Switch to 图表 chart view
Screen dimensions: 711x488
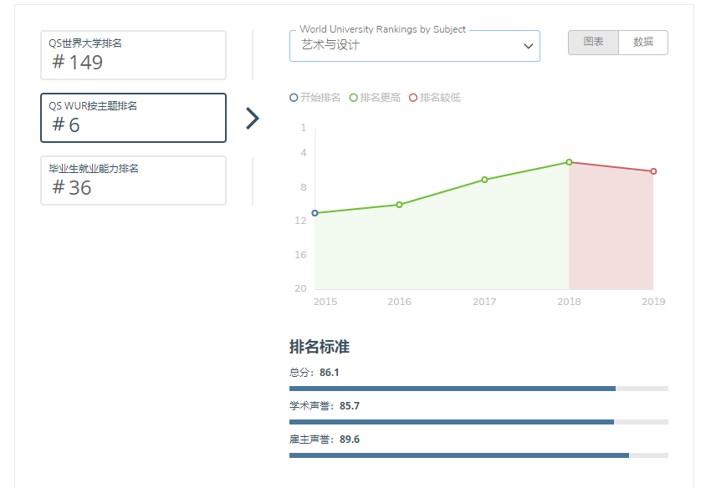tap(593, 43)
